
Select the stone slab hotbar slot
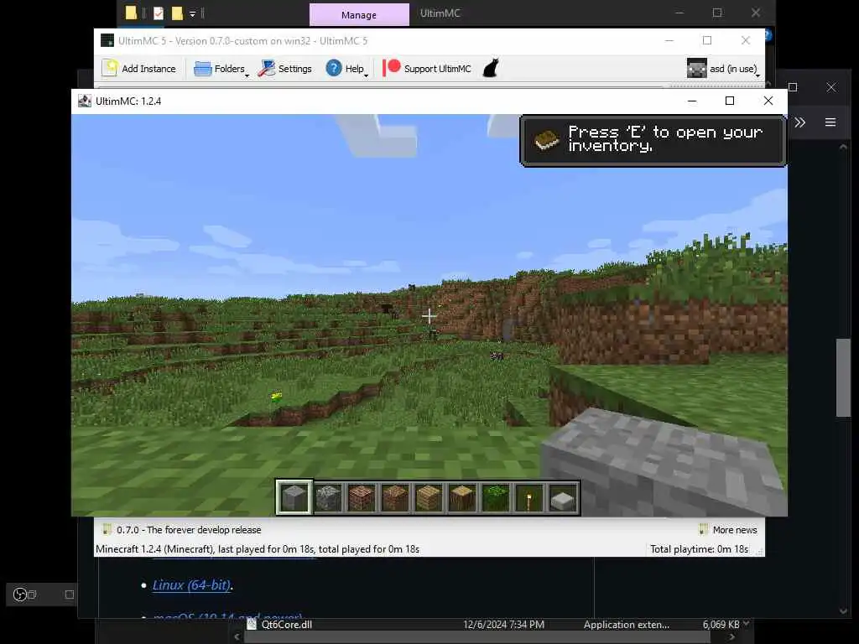[563, 498]
